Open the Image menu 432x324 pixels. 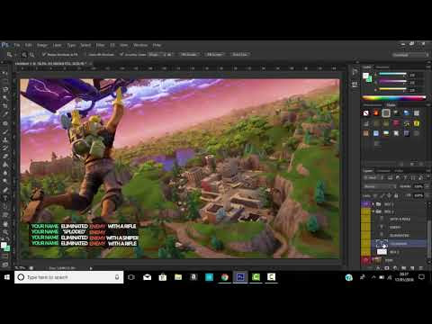click(42, 45)
